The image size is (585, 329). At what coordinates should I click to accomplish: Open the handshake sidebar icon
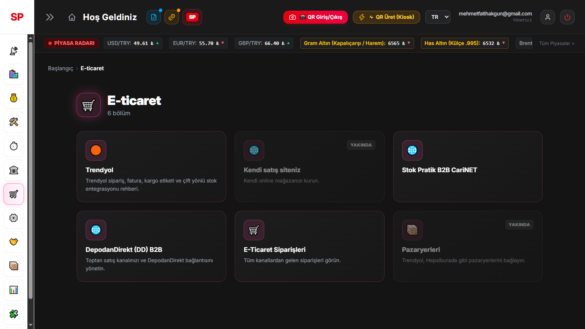point(14,242)
